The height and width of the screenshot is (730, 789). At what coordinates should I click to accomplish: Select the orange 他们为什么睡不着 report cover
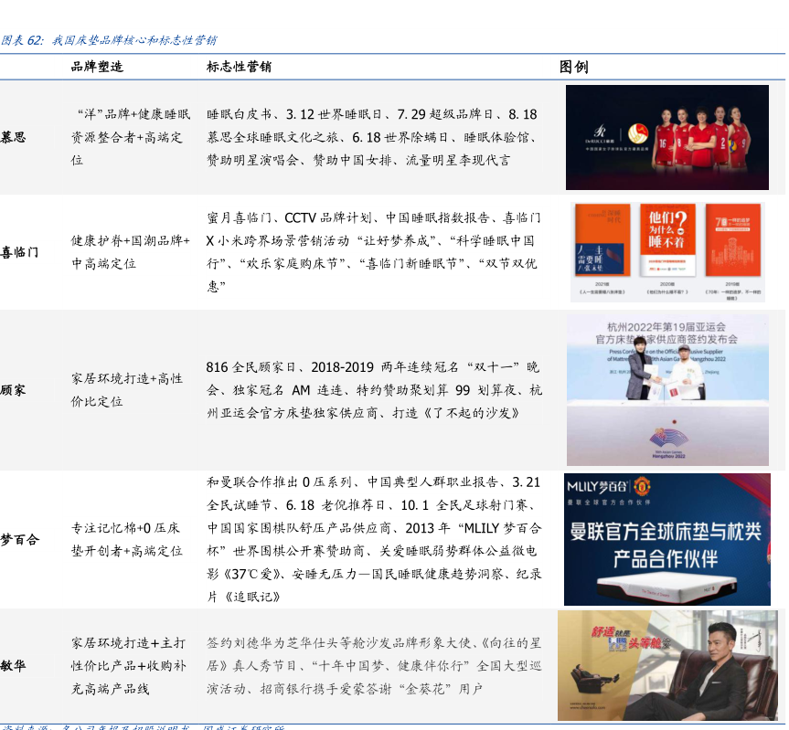click(x=669, y=241)
